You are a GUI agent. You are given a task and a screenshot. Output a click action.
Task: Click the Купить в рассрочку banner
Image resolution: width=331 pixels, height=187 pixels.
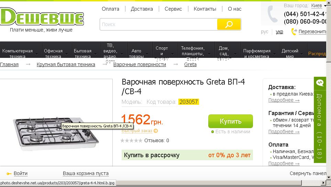[x=187, y=155]
